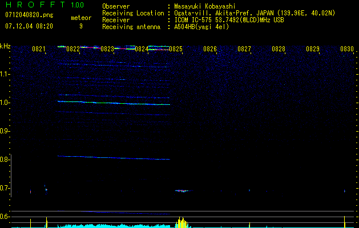359x228 pixels.
Task: Click the Receiving antenna field label
Action: (131, 27)
